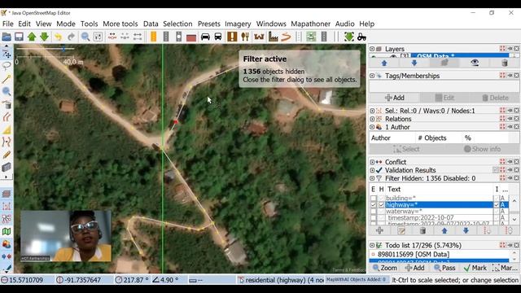Open the Edit menu
The image size is (521, 293).
point(24,24)
